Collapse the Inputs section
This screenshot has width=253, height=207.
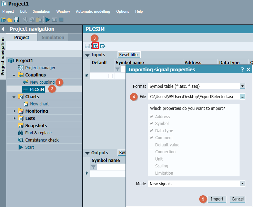tap(87, 55)
